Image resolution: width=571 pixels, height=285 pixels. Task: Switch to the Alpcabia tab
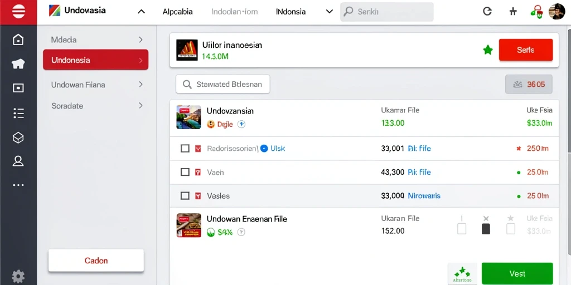click(178, 12)
